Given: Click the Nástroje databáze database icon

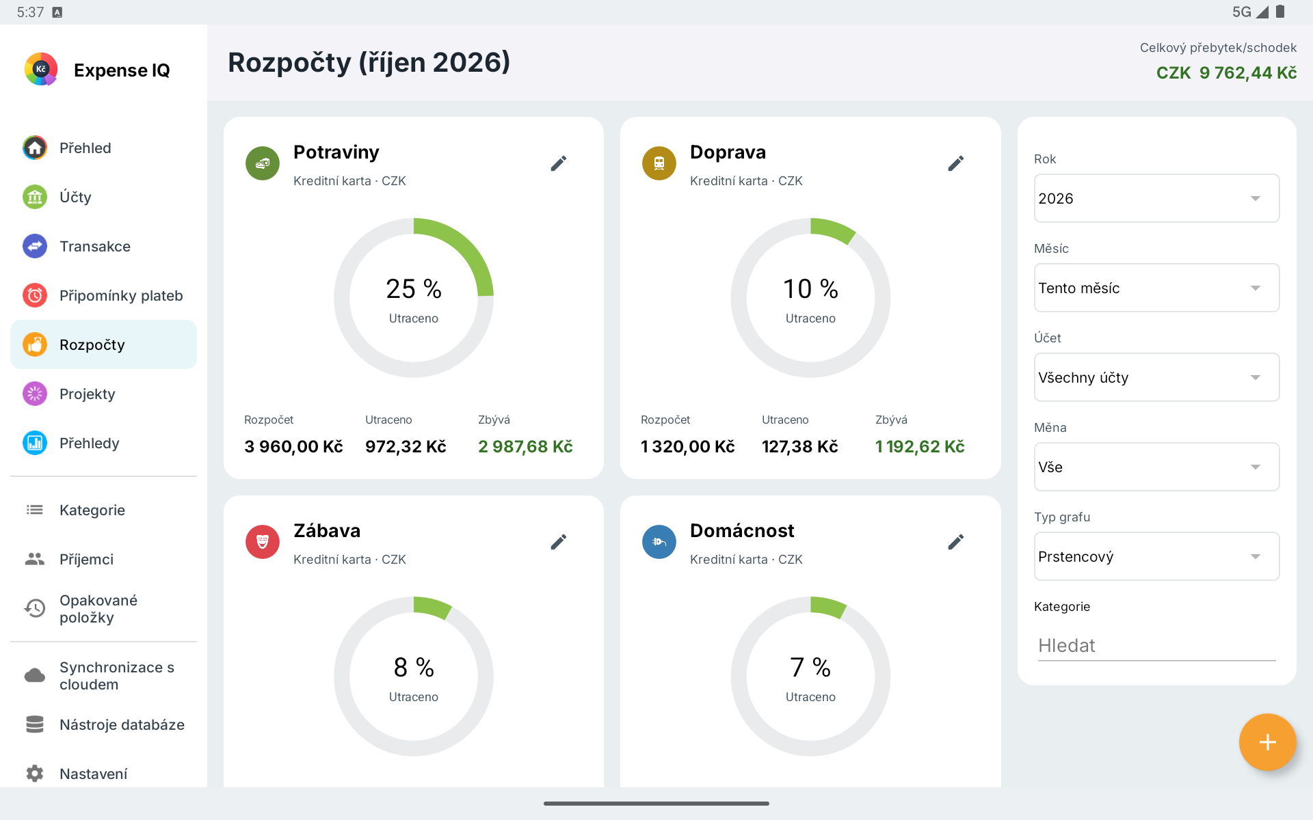Looking at the screenshot, I should click(x=35, y=724).
